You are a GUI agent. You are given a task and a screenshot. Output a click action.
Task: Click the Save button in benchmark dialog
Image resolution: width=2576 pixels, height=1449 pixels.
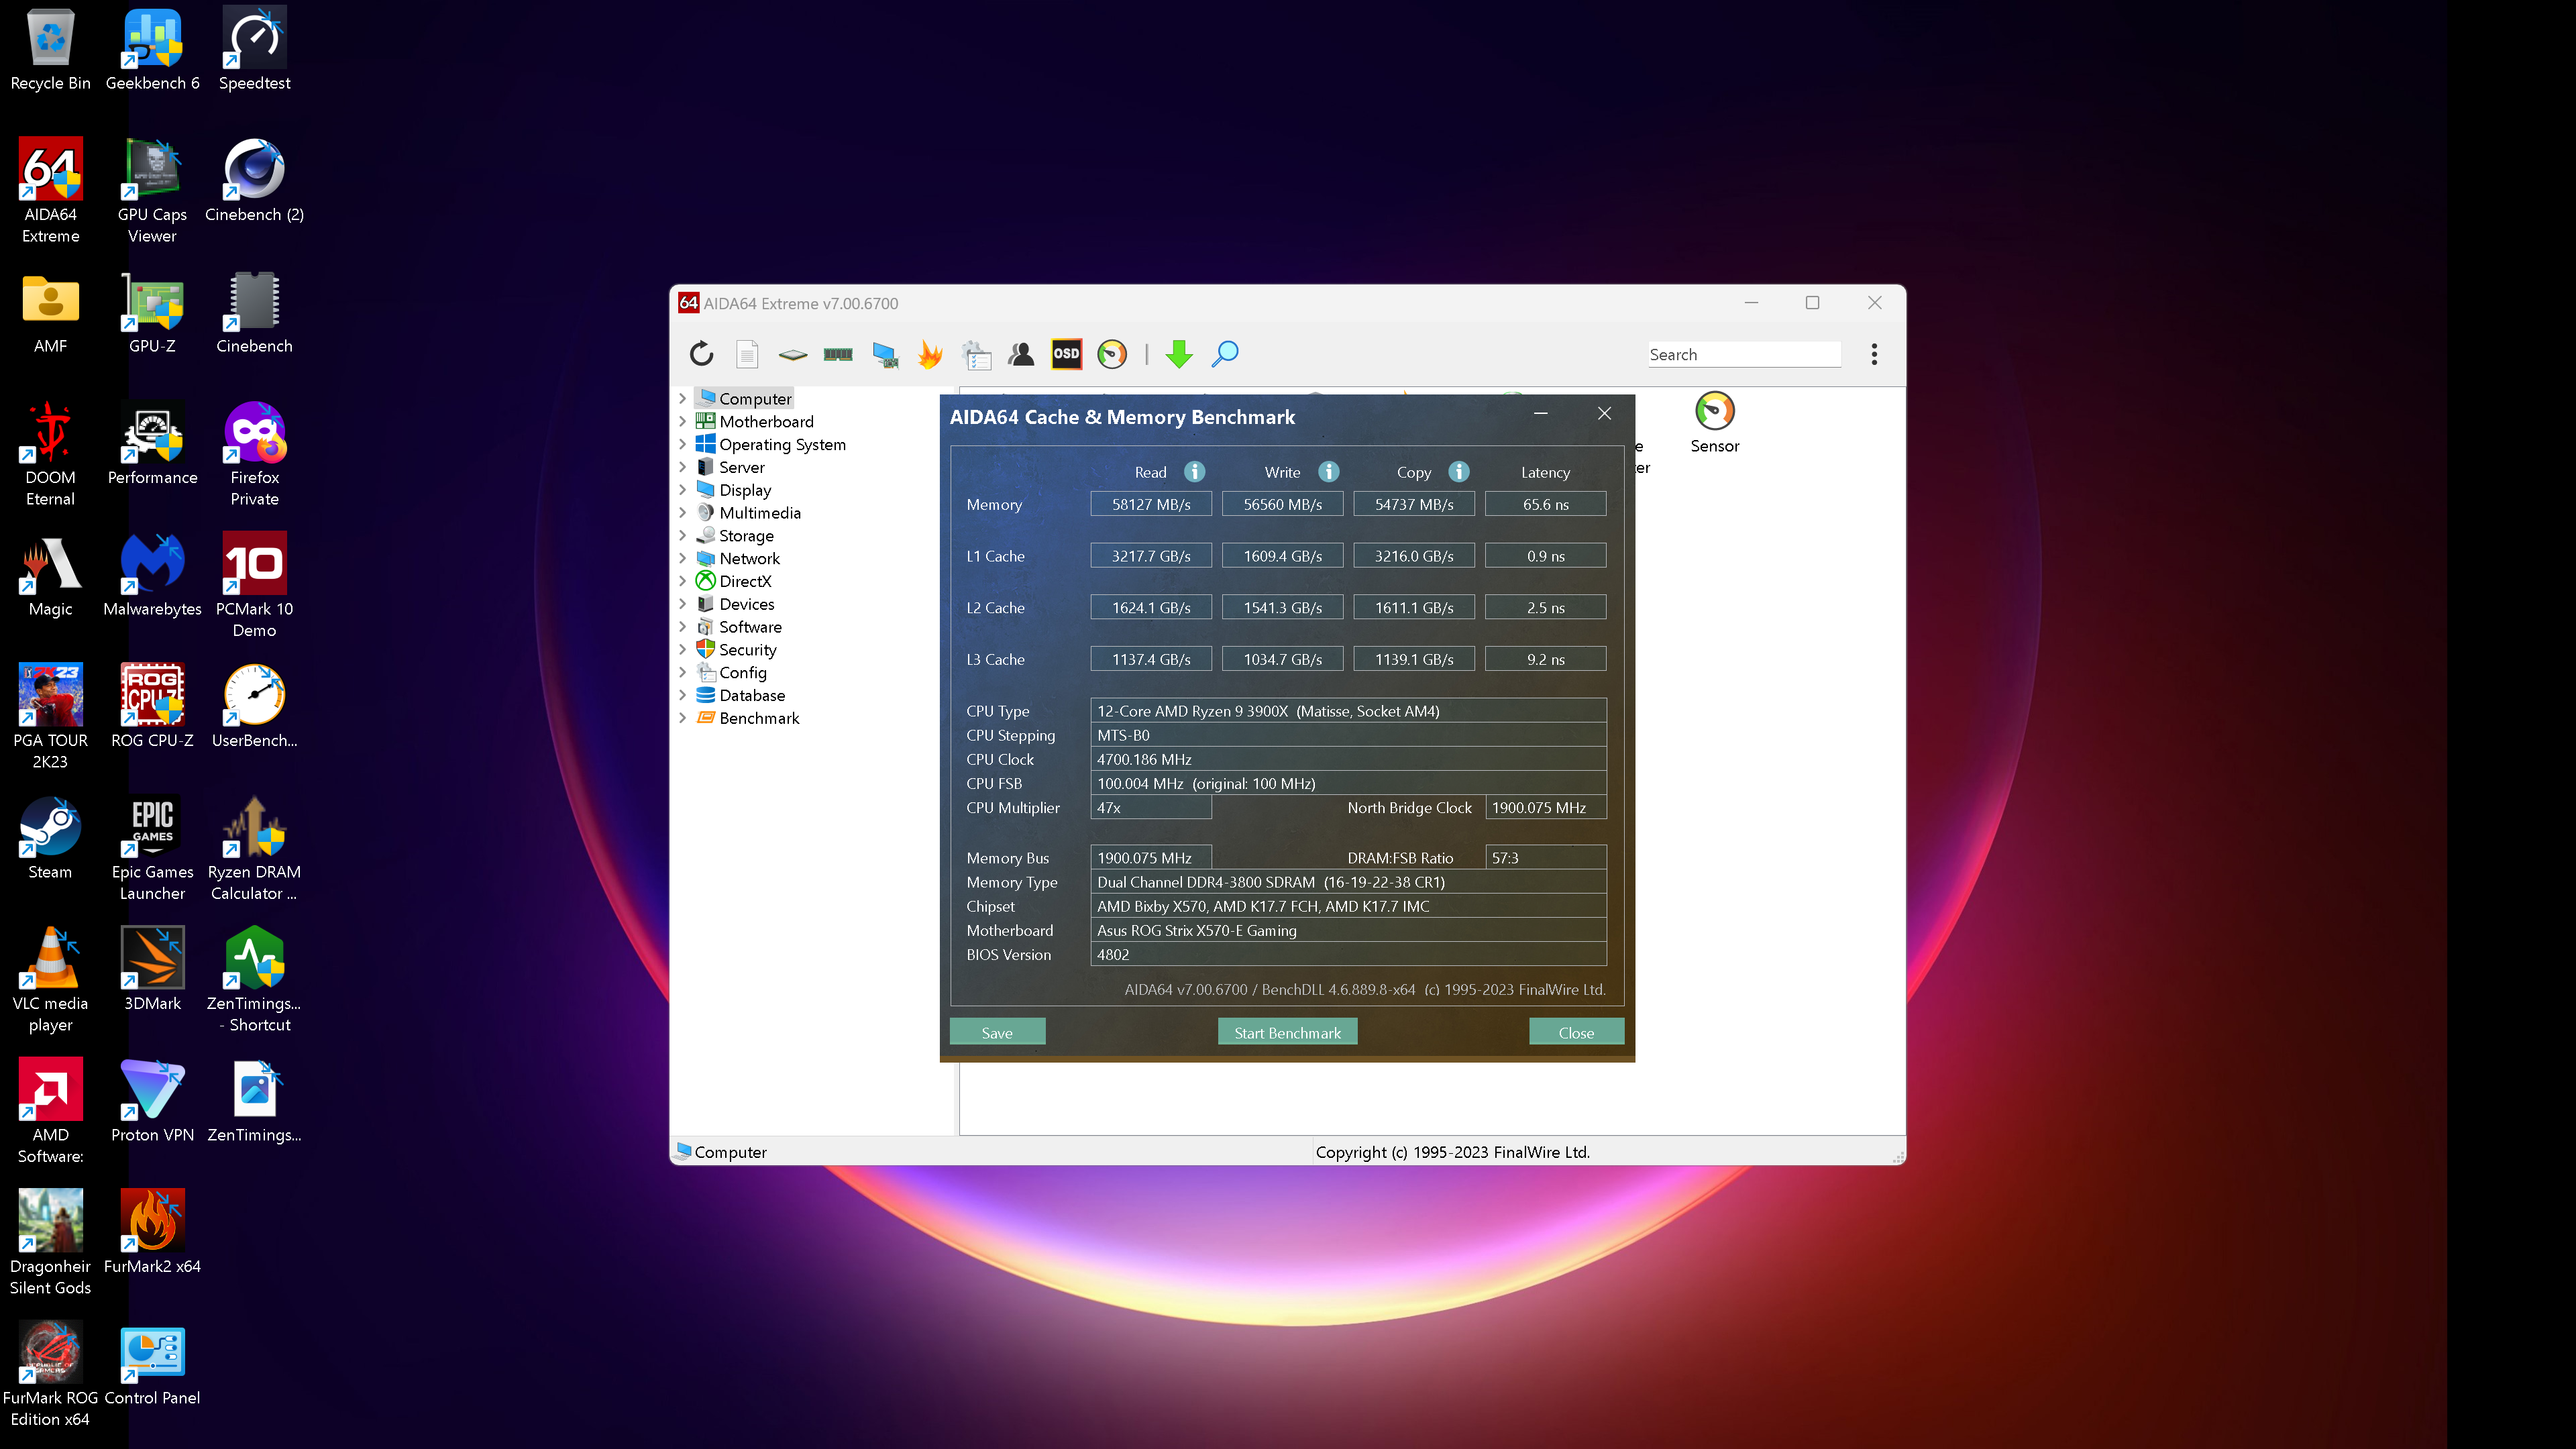(x=997, y=1033)
